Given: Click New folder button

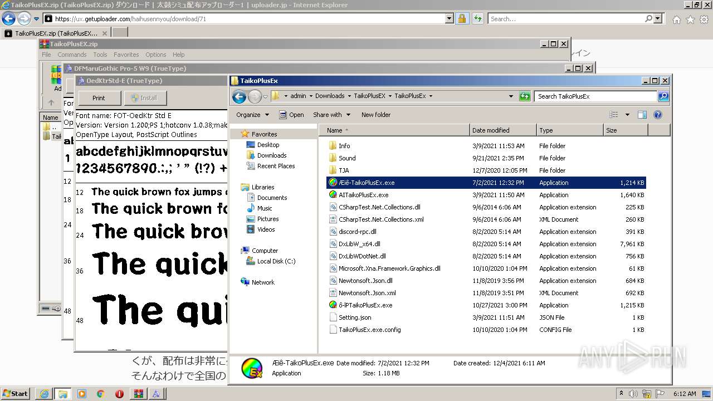Looking at the screenshot, I should 376,115.
